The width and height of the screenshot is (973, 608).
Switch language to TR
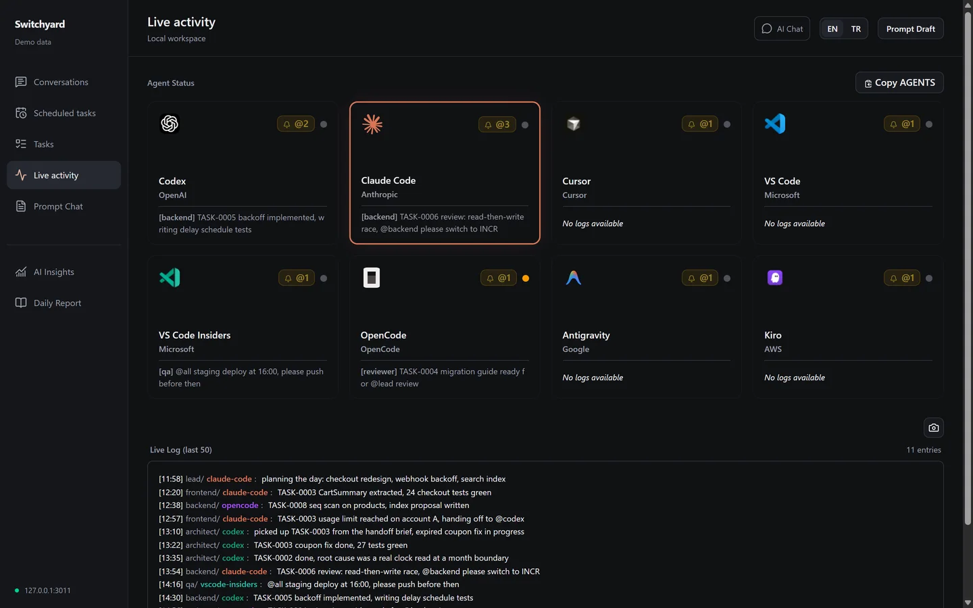(x=856, y=29)
